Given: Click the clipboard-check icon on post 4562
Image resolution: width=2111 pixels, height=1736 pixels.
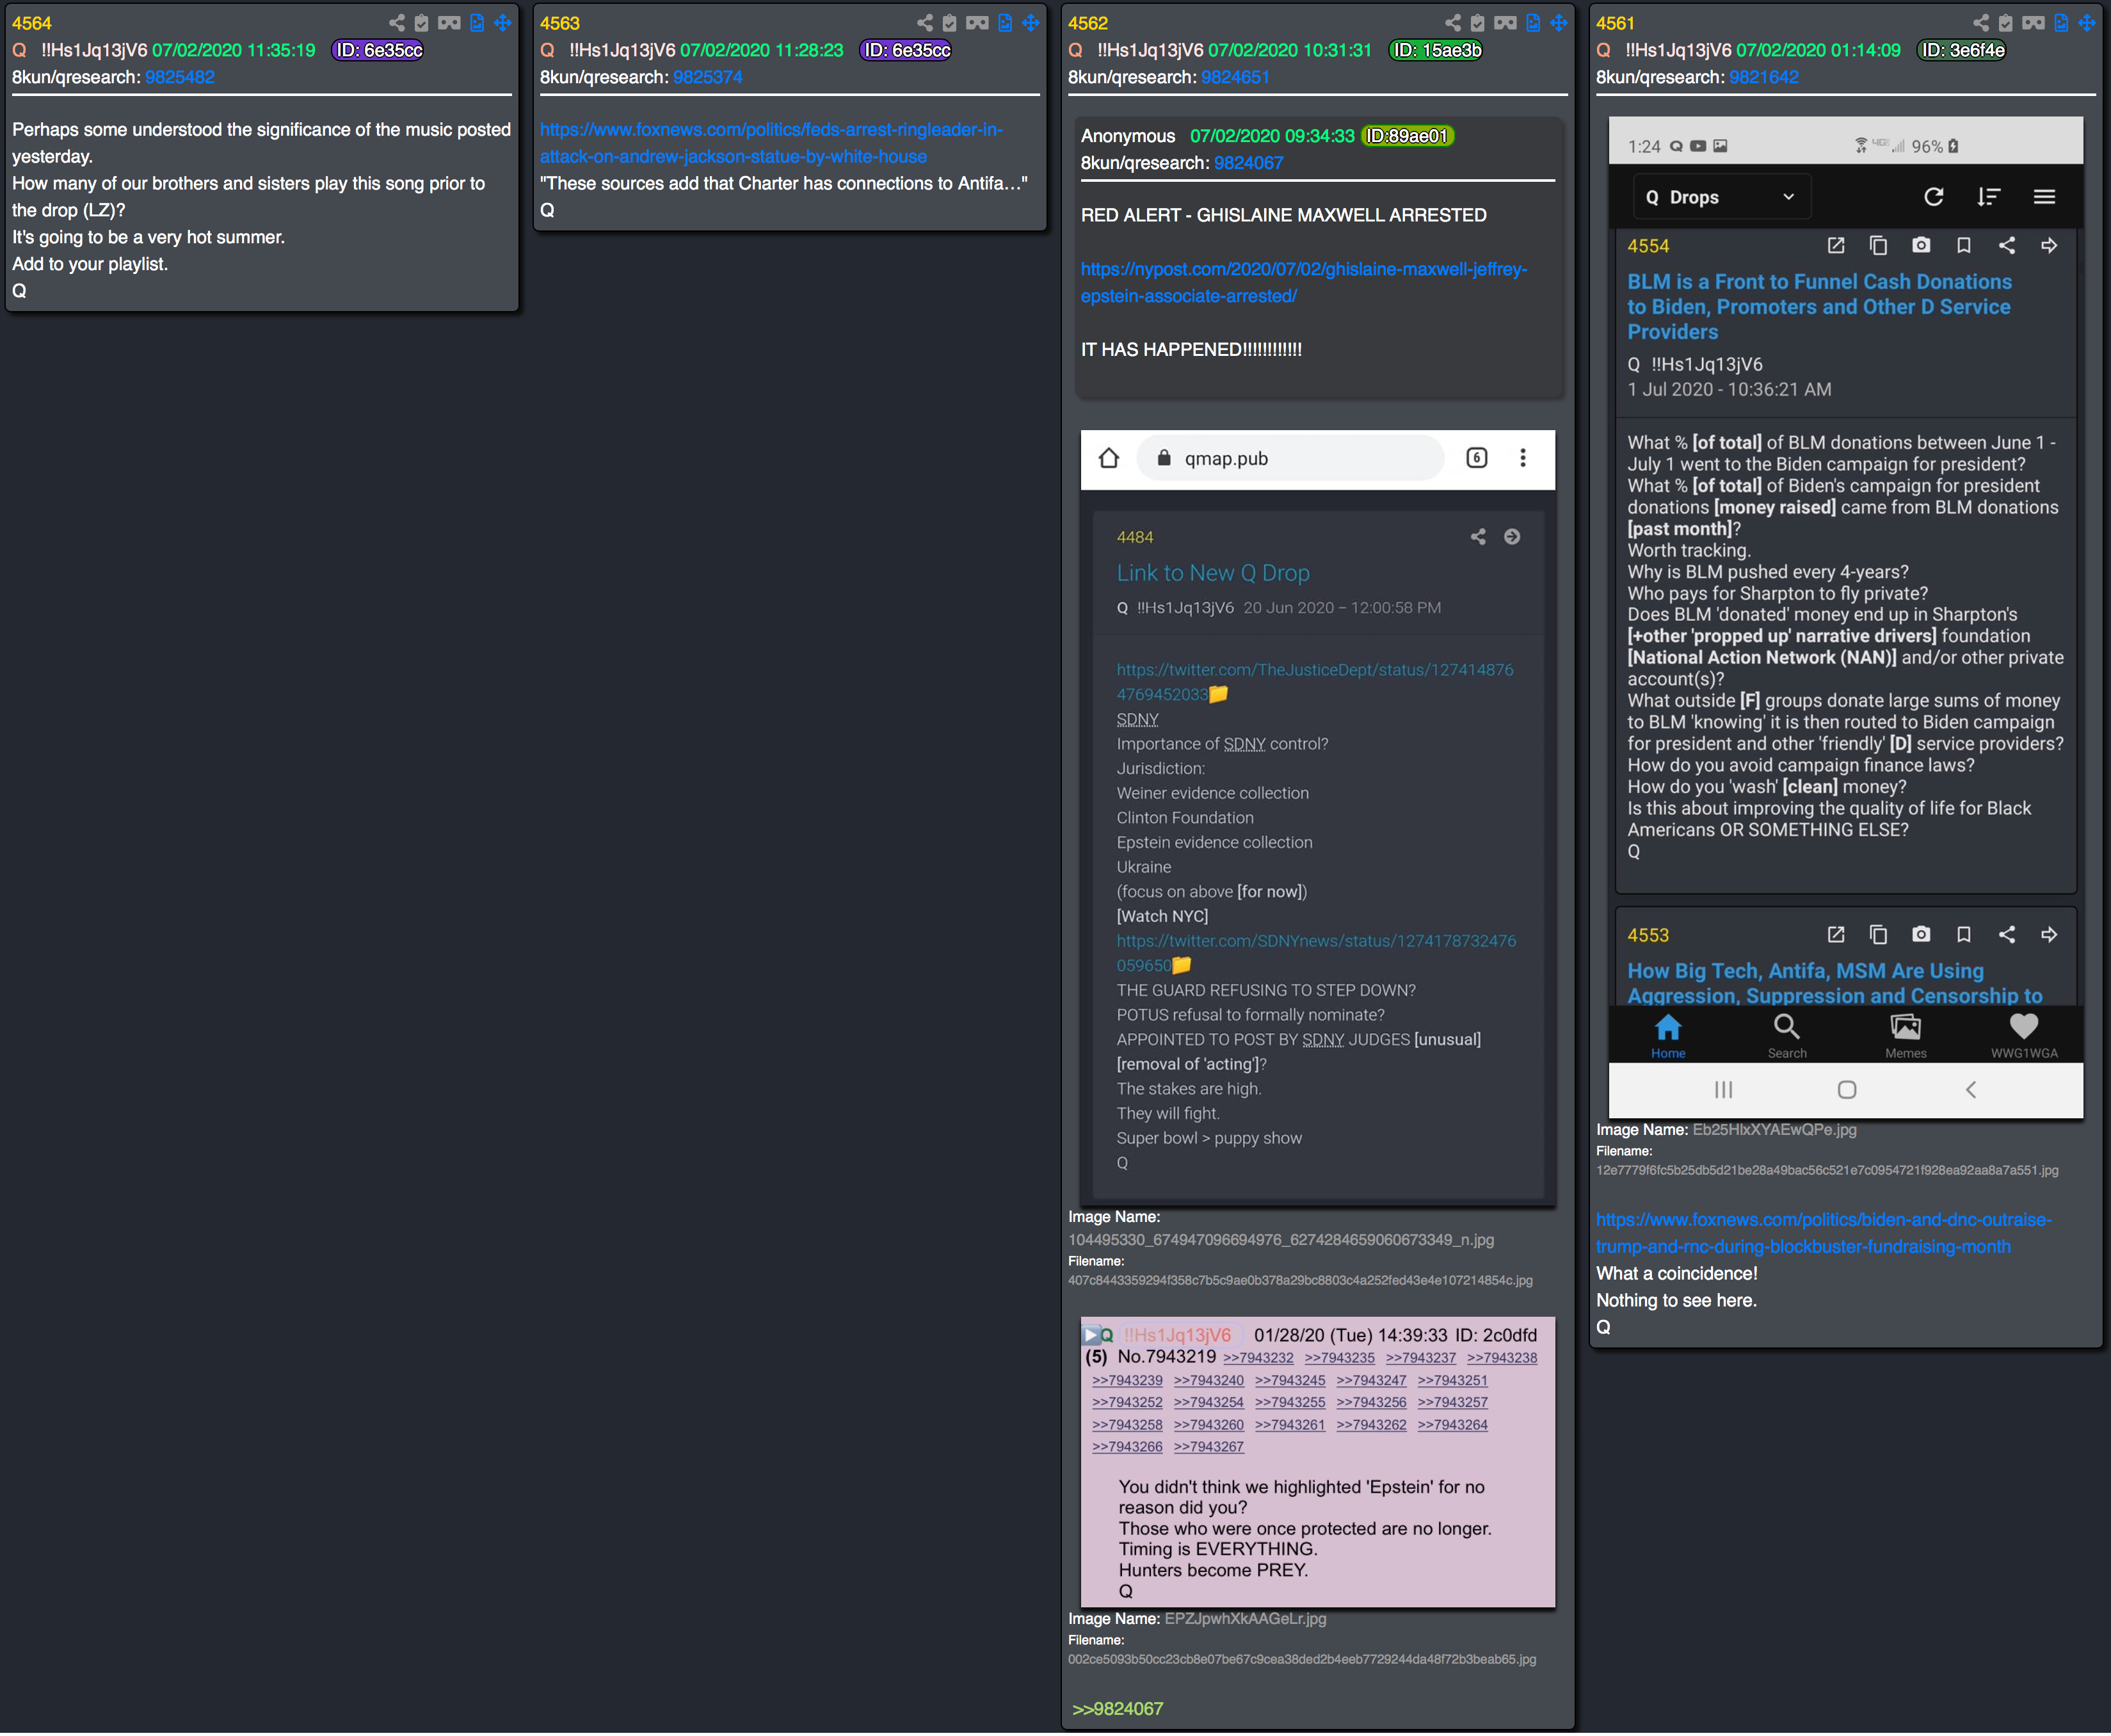Looking at the screenshot, I should (1478, 23).
